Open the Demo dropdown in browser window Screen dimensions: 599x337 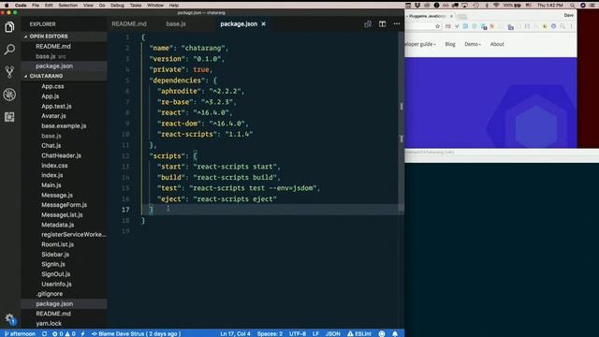point(473,44)
